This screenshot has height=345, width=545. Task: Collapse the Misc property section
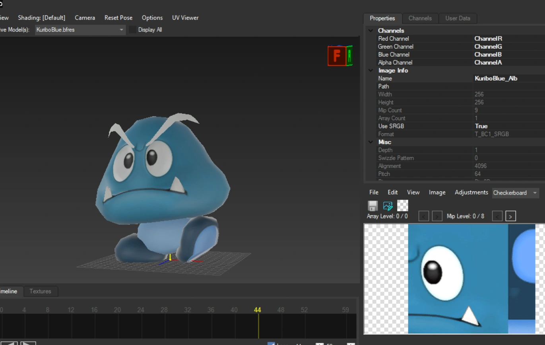coord(370,142)
